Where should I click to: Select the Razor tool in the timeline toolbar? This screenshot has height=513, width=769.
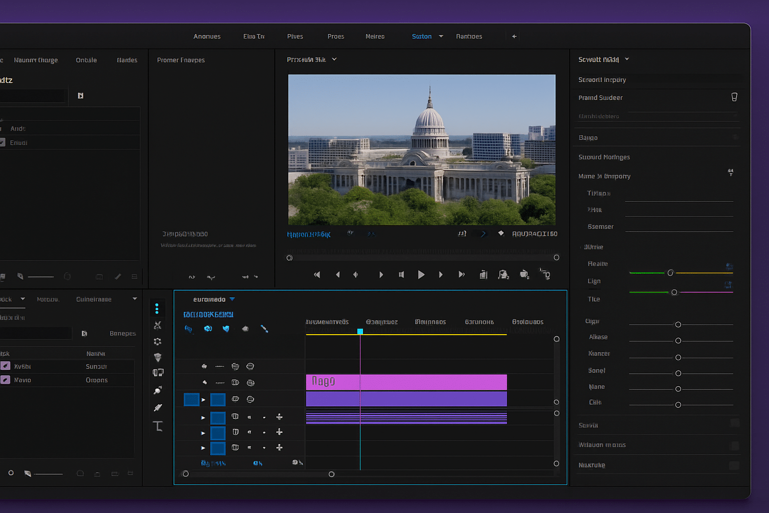157,325
